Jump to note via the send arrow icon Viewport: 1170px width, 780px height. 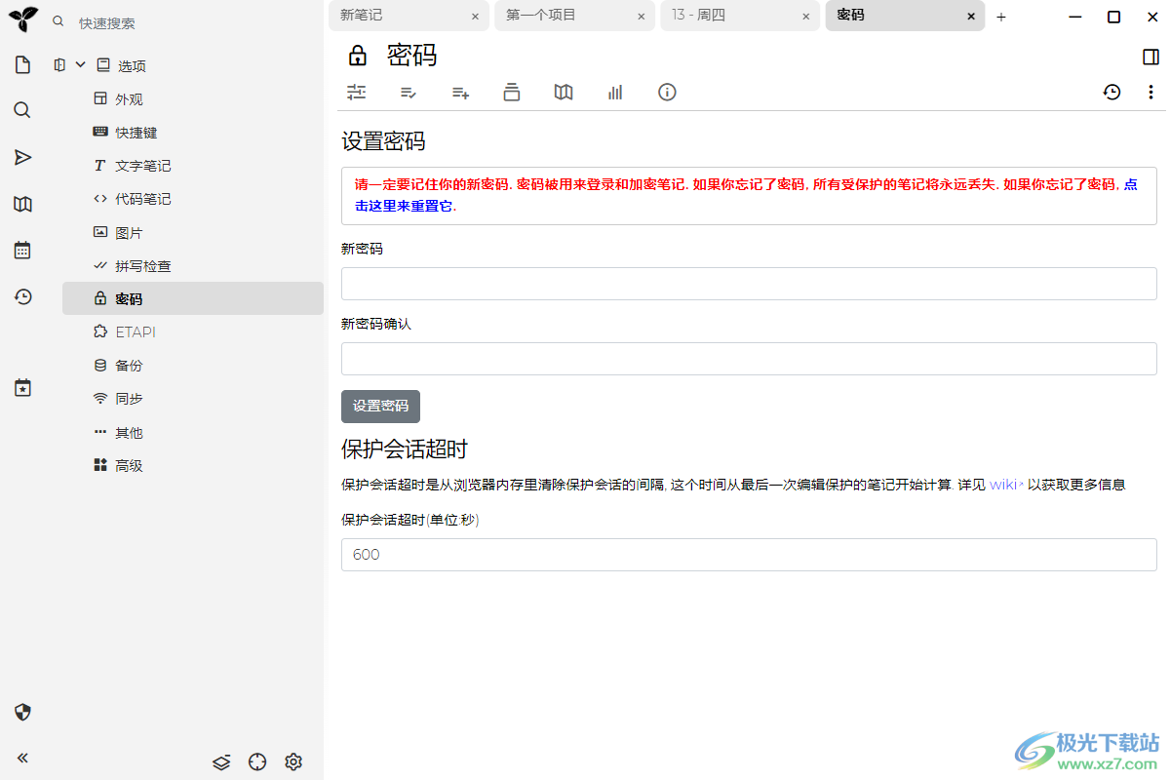[22, 157]
